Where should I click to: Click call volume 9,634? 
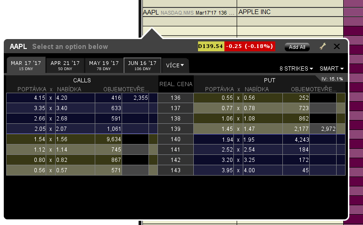pyautogui.click(x=108, y=139)
